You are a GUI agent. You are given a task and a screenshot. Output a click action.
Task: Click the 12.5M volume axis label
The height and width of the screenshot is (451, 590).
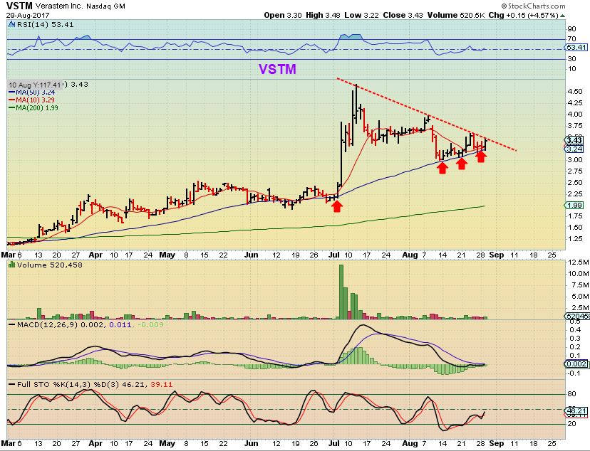tap(579, 262)
